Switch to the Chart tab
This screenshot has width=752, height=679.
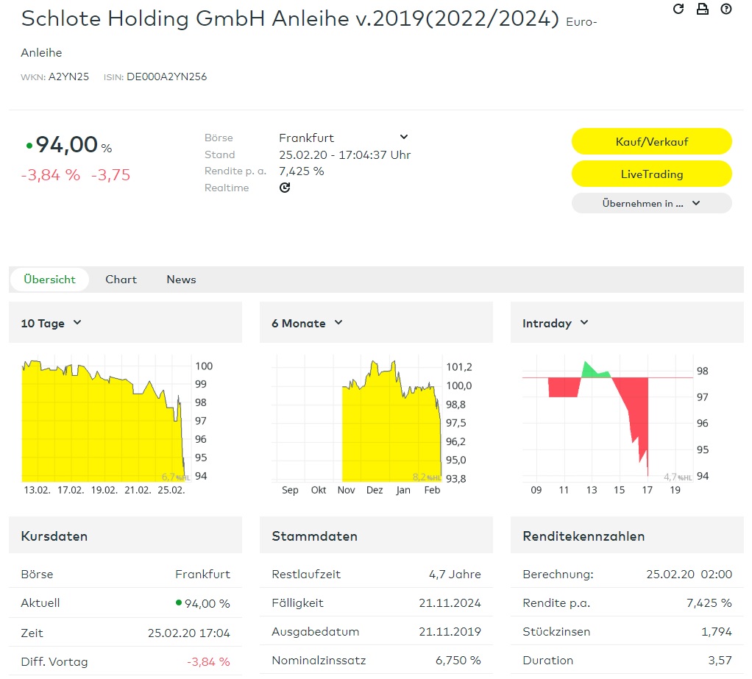[x=121, y=280]
